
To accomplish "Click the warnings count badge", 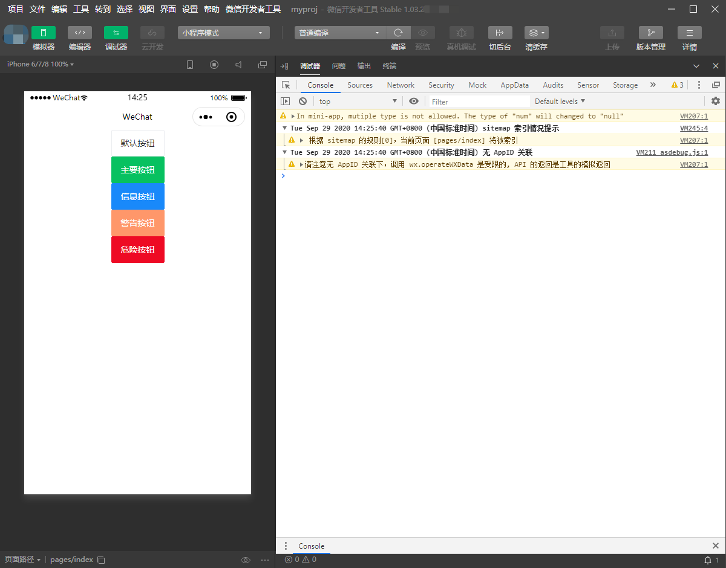I will click(x=678, y=85).
